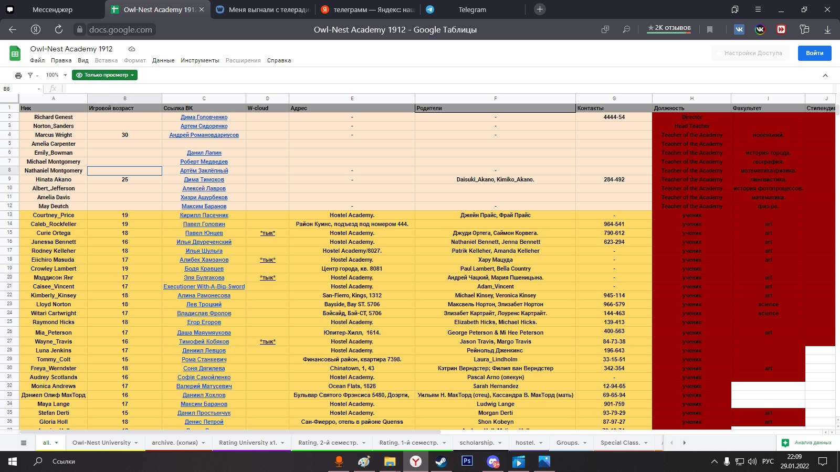Click the print icon in toolbar
This screenshot has height=472, width=840.
click(18, 76)
